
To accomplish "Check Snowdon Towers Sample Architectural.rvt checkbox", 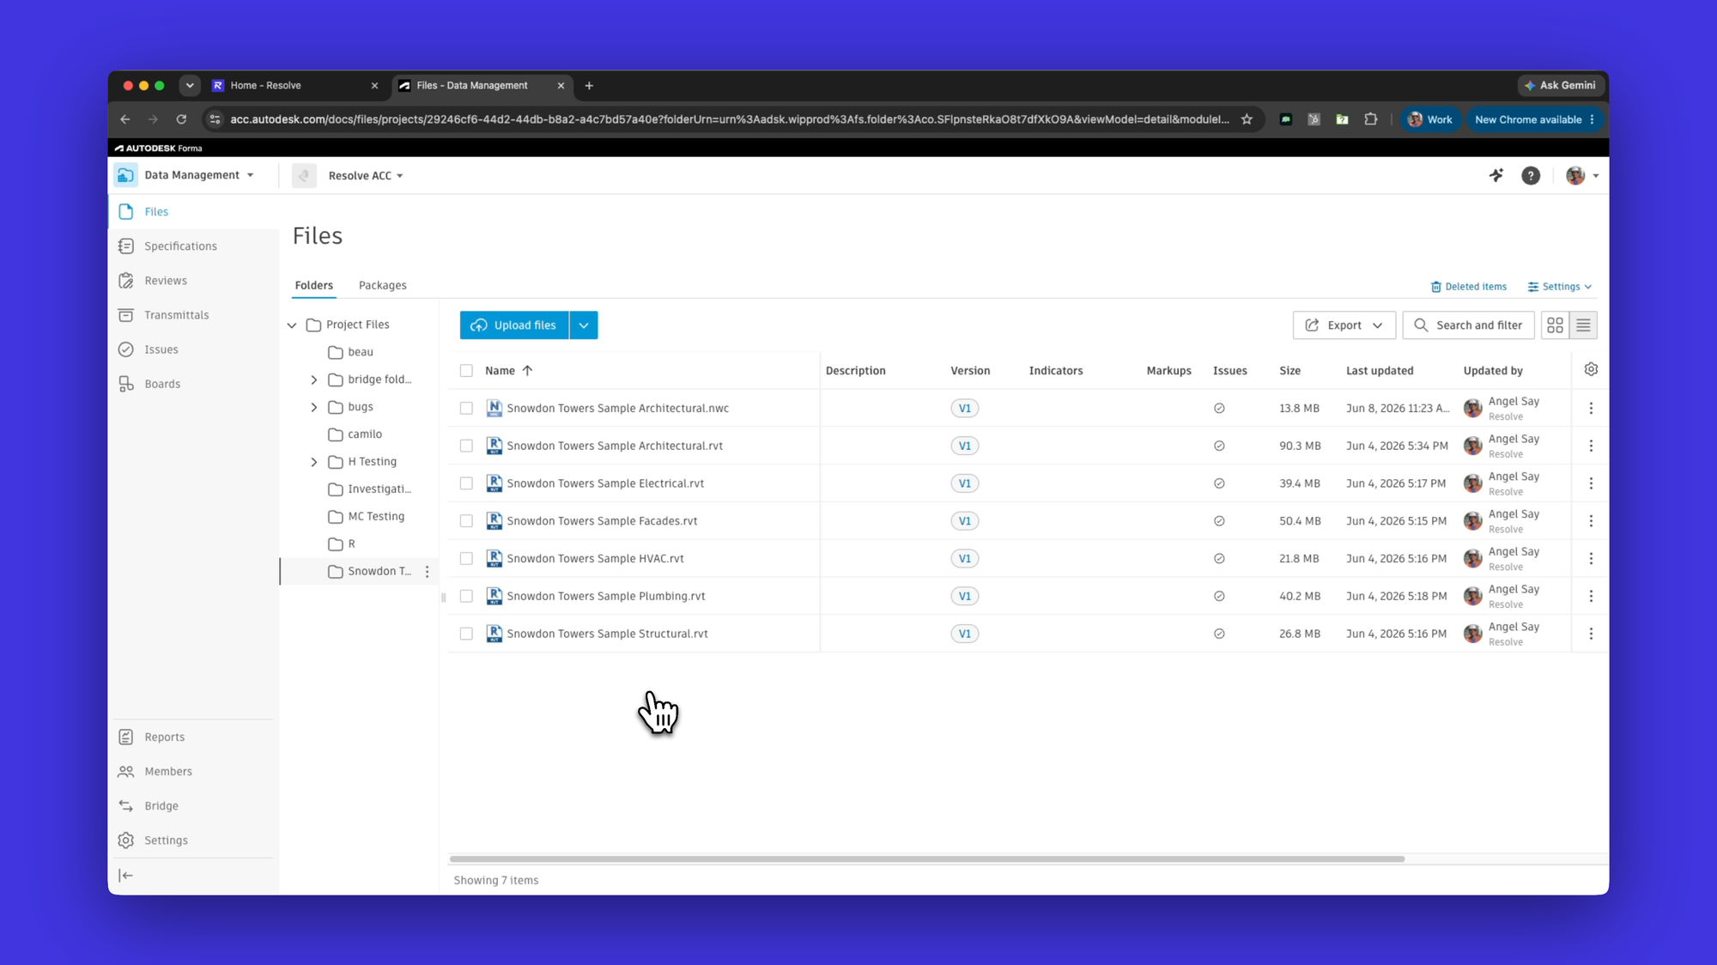I will 466,446.
